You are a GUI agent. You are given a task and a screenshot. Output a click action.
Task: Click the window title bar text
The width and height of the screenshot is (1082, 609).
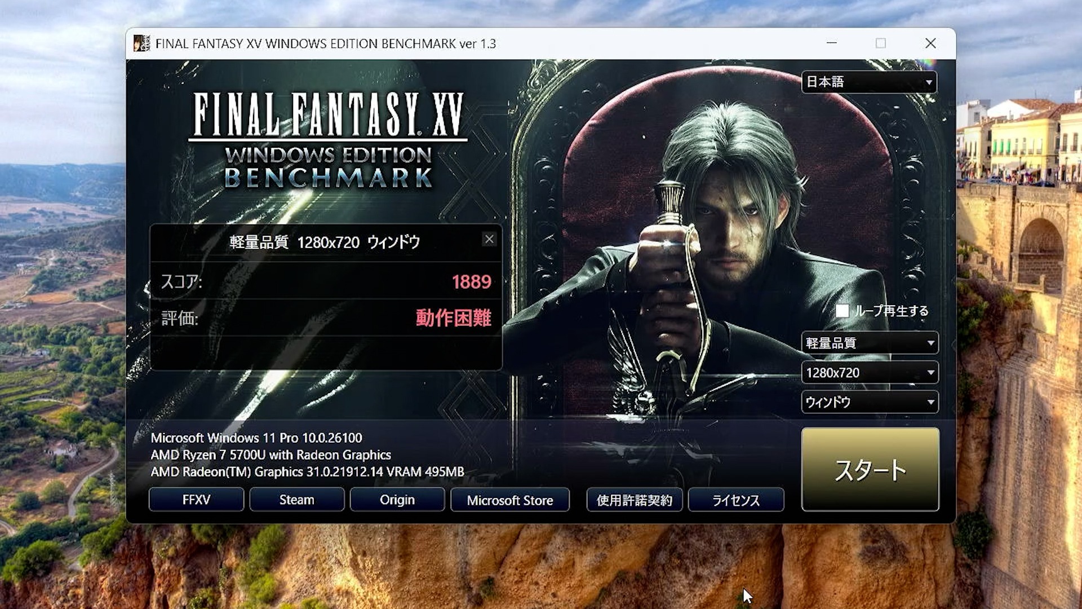coord(325,43)
